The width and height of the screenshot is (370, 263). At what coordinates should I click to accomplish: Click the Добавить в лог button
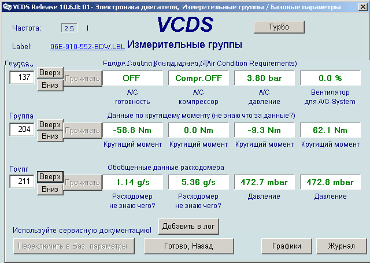point(188,227)
